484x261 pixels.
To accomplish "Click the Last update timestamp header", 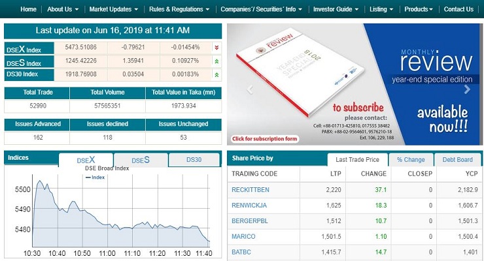I will coord(112,31).
